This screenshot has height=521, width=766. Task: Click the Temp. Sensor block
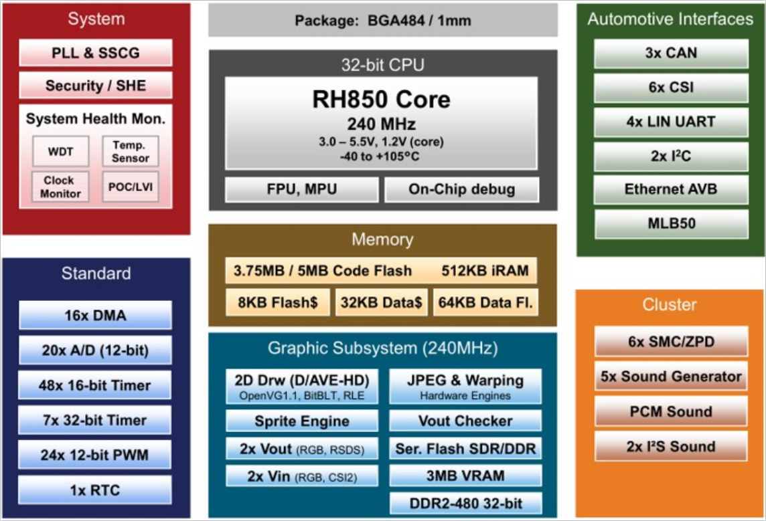click(130, 151)
